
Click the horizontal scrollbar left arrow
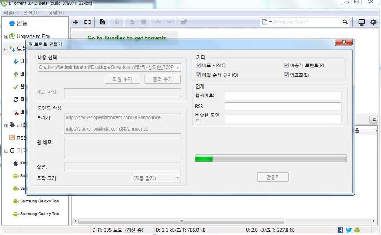click(x=75, y=221)
